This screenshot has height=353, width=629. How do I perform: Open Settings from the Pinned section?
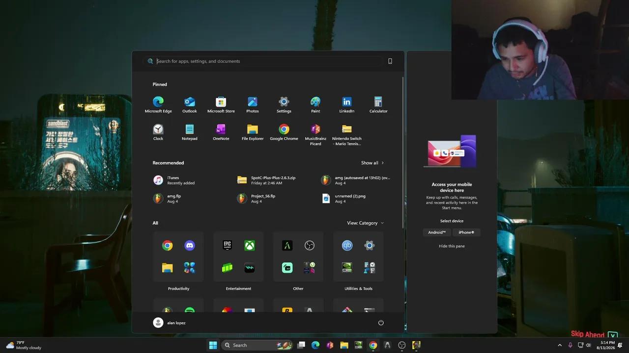[x=284, y=105]
